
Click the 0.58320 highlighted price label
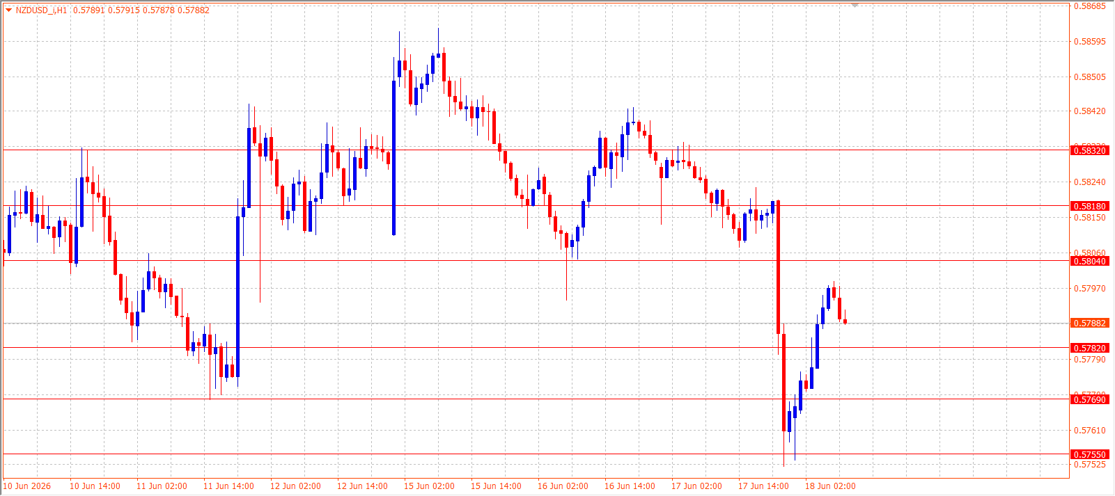tap(1089, 150)
